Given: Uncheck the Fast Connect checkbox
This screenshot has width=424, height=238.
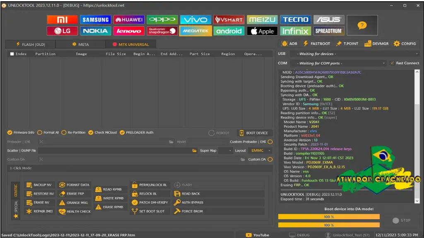Looking at the screenshot, I should [x=392, y=63].
